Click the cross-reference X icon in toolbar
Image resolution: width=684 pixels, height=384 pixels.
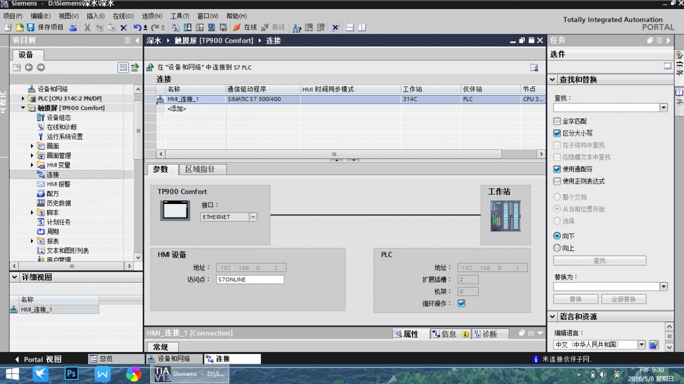click(335, 27)
